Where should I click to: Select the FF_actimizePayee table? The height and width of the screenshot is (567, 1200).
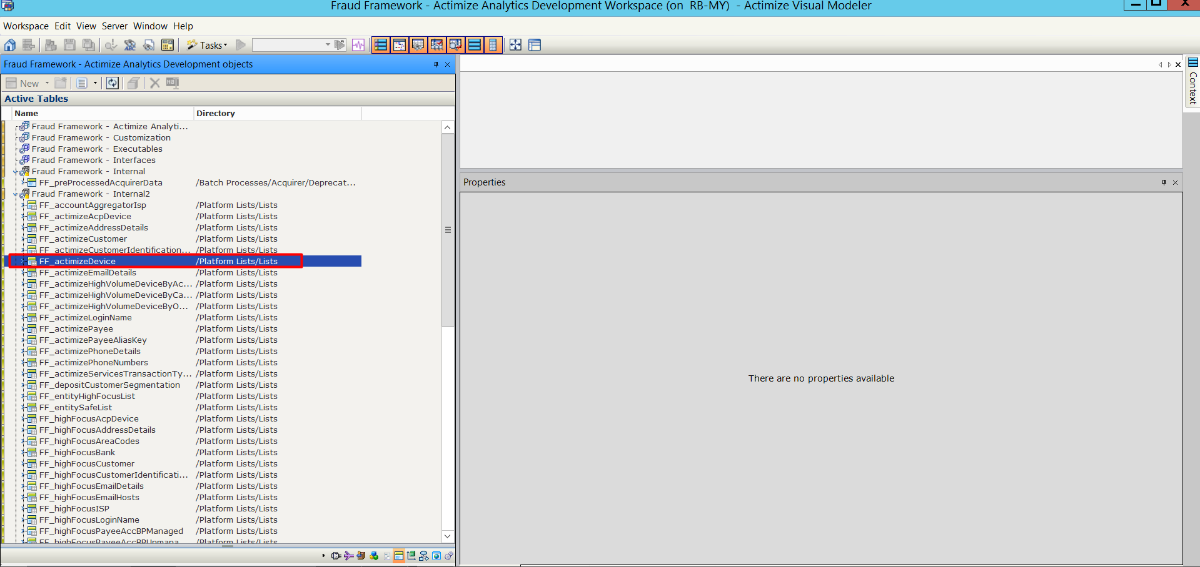point(76,329)
